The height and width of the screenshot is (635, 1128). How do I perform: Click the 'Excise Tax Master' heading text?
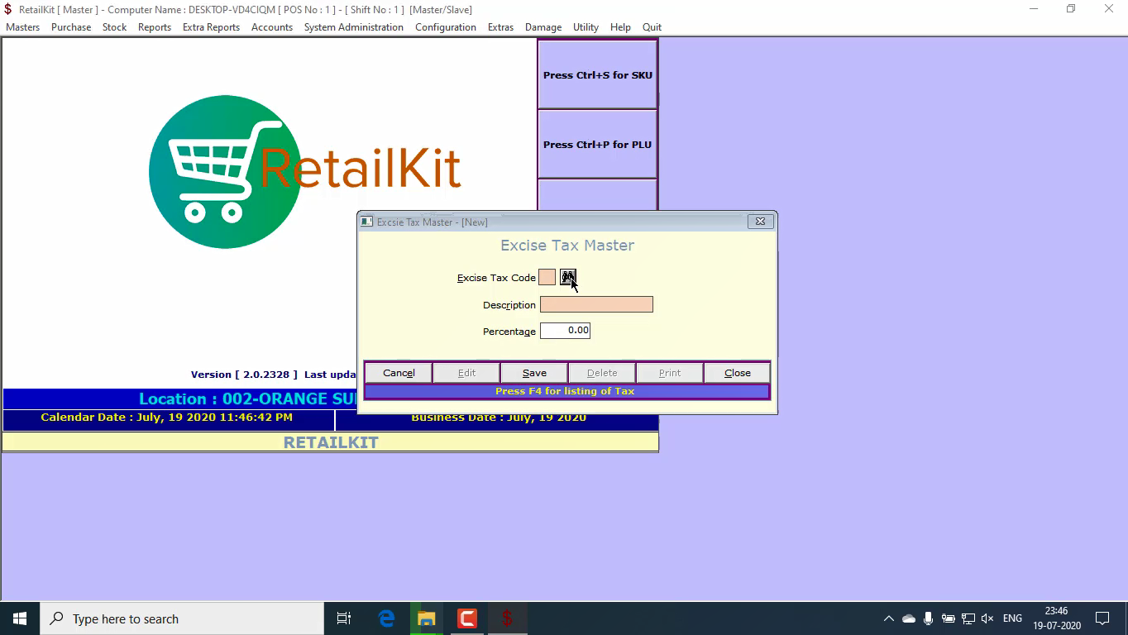(x=567, y=246)
